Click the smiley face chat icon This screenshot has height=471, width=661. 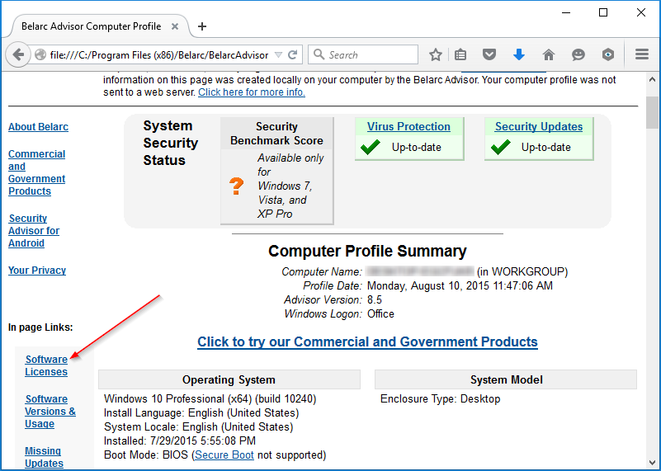tap(578, 55)
